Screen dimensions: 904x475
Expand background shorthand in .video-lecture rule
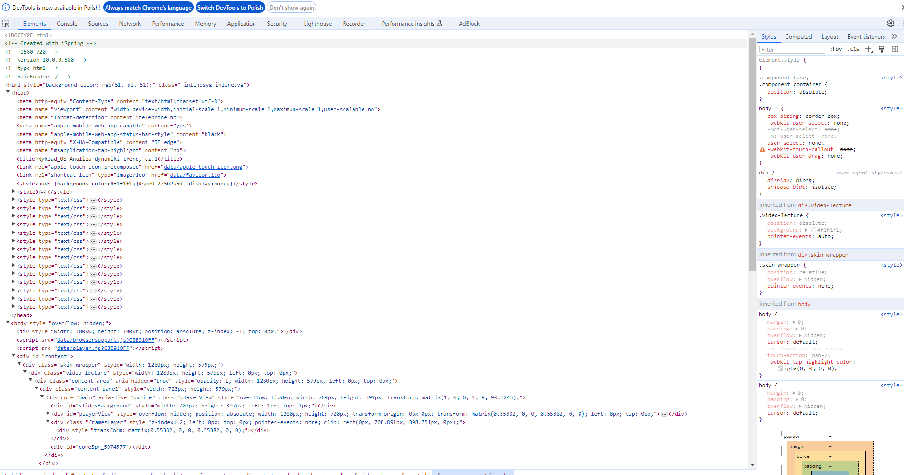point(806,230)
